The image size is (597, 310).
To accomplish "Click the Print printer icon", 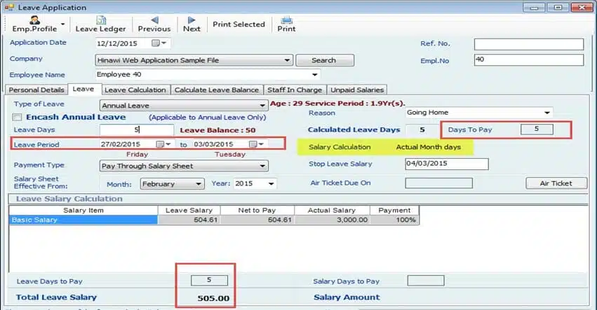I will (286, 20).
